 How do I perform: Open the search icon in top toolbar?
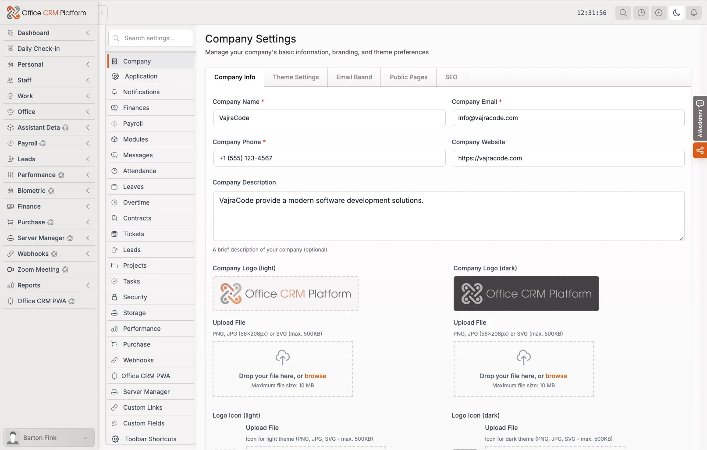623,13
